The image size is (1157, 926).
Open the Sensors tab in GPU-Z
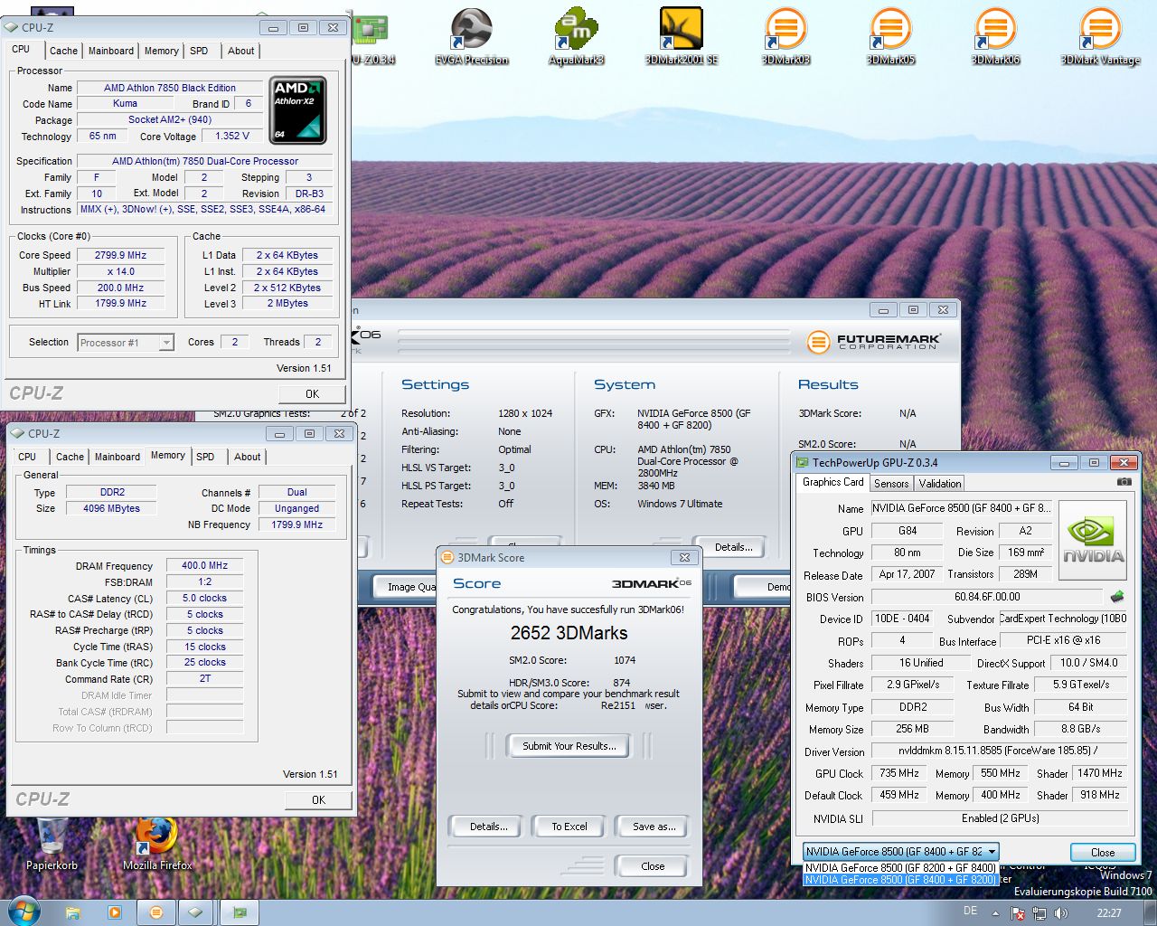(891, 484)
